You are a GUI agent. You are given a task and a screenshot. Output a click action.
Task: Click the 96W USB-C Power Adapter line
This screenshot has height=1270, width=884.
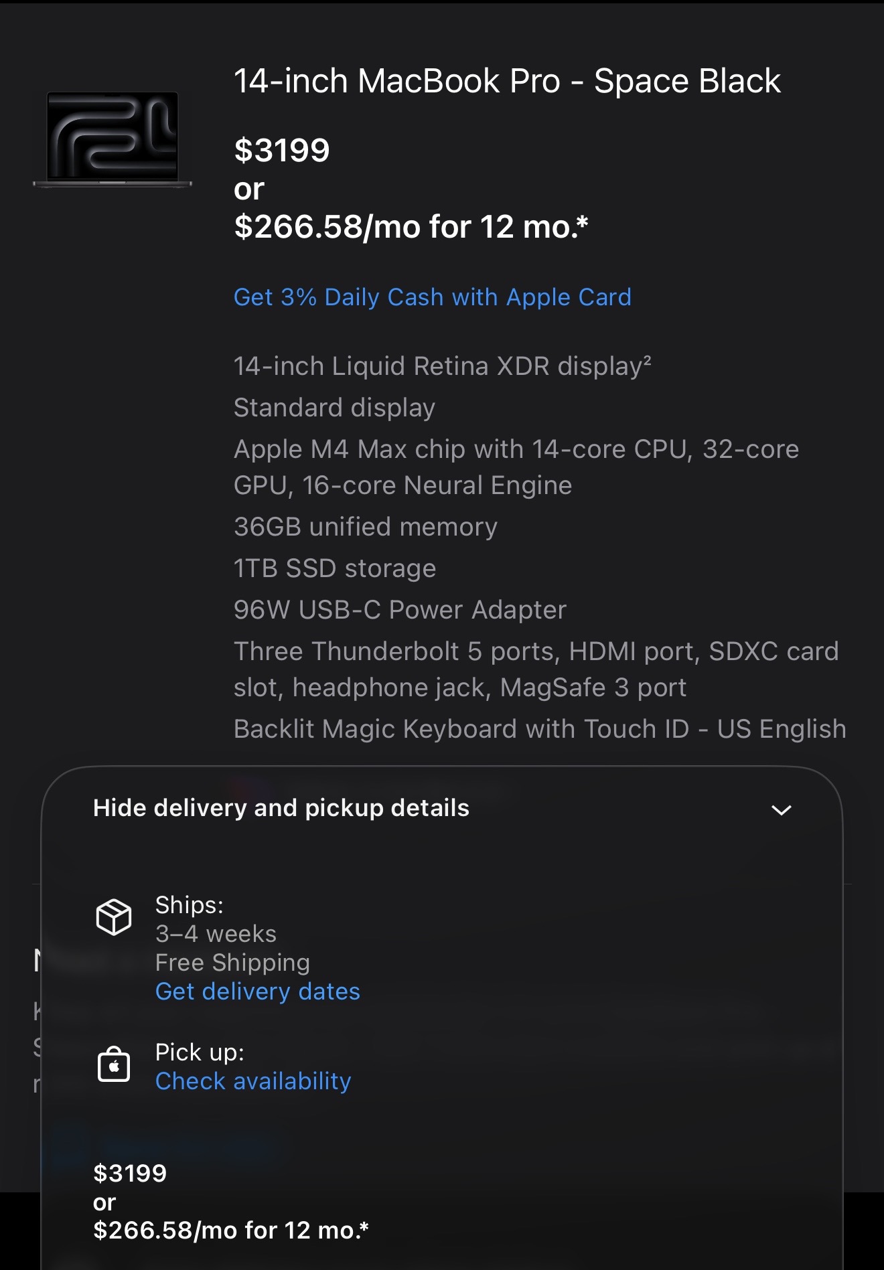400,610
